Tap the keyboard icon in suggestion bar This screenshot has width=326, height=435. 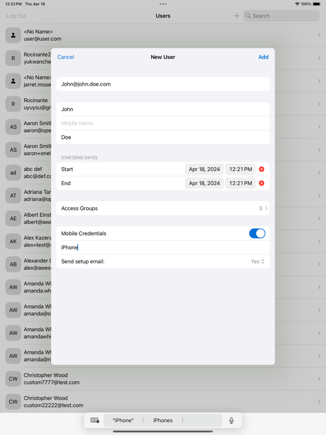click(x=95, y=420)
